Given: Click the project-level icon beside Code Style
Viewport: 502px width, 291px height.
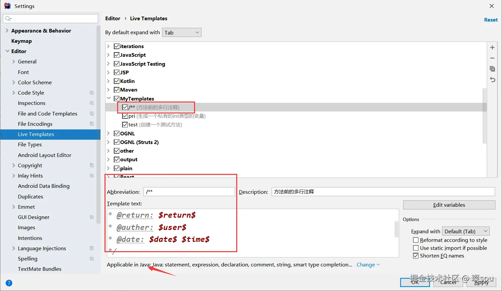Looking at the screenshot, I should (92, 93).
